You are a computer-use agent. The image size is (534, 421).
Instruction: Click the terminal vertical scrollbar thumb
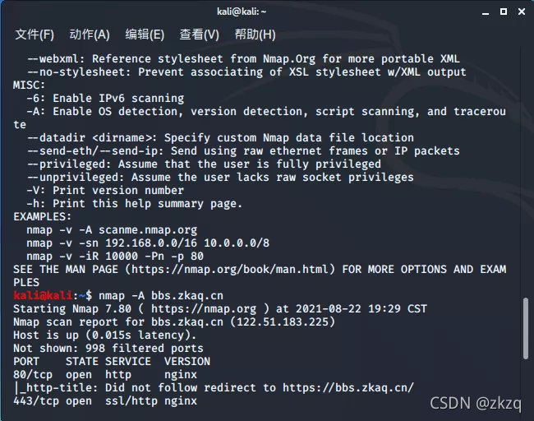526,328
